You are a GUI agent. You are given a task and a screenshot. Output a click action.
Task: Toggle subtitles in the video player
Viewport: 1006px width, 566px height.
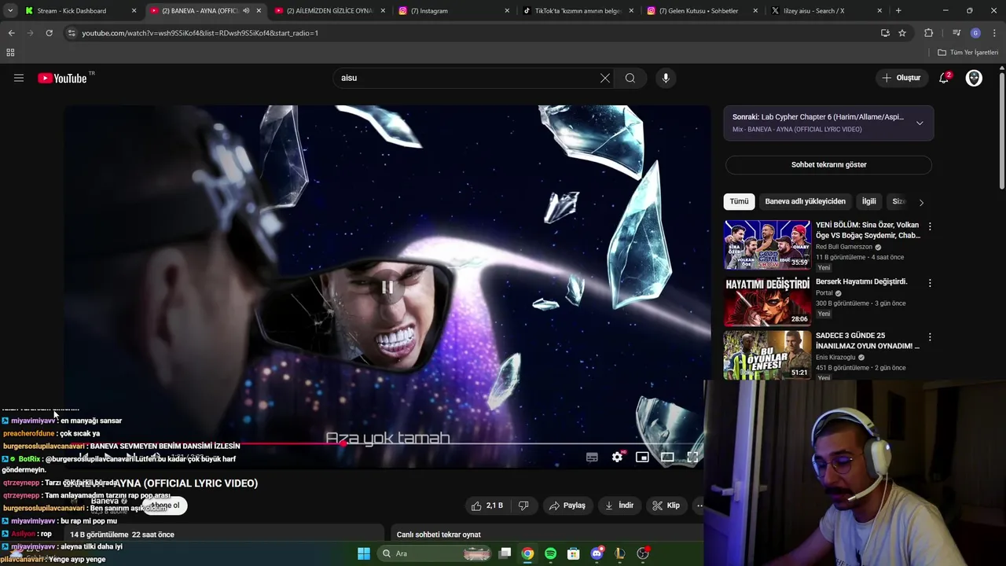[x=592, y=457]
